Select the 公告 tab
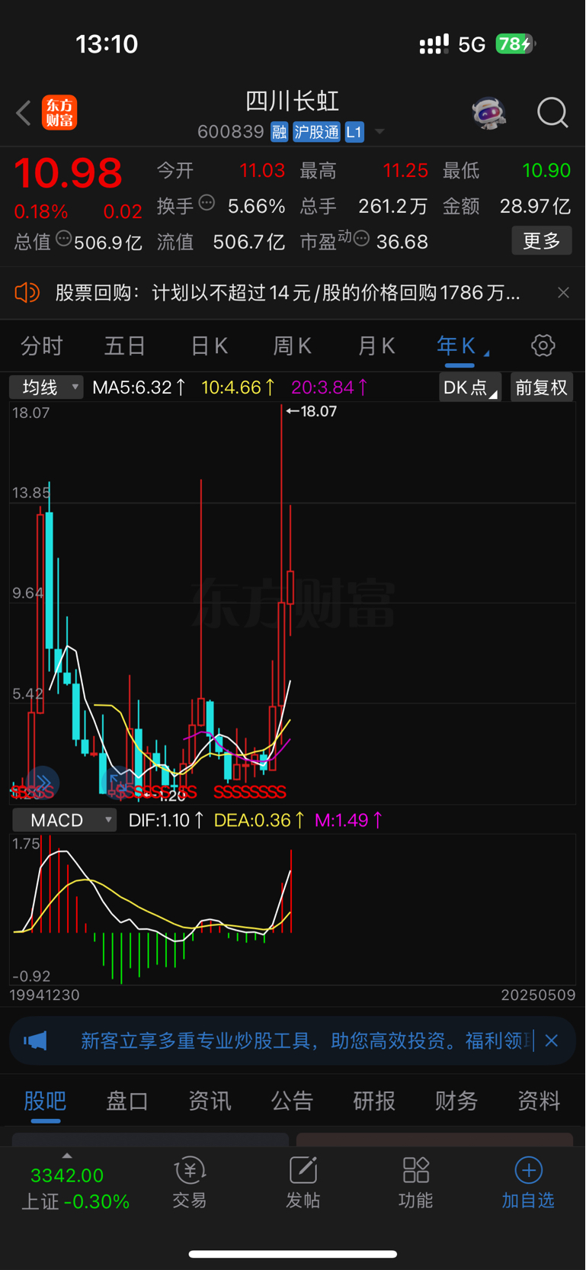Image resolution: width=586 pixels, height=1270 pixels. 292,1101
